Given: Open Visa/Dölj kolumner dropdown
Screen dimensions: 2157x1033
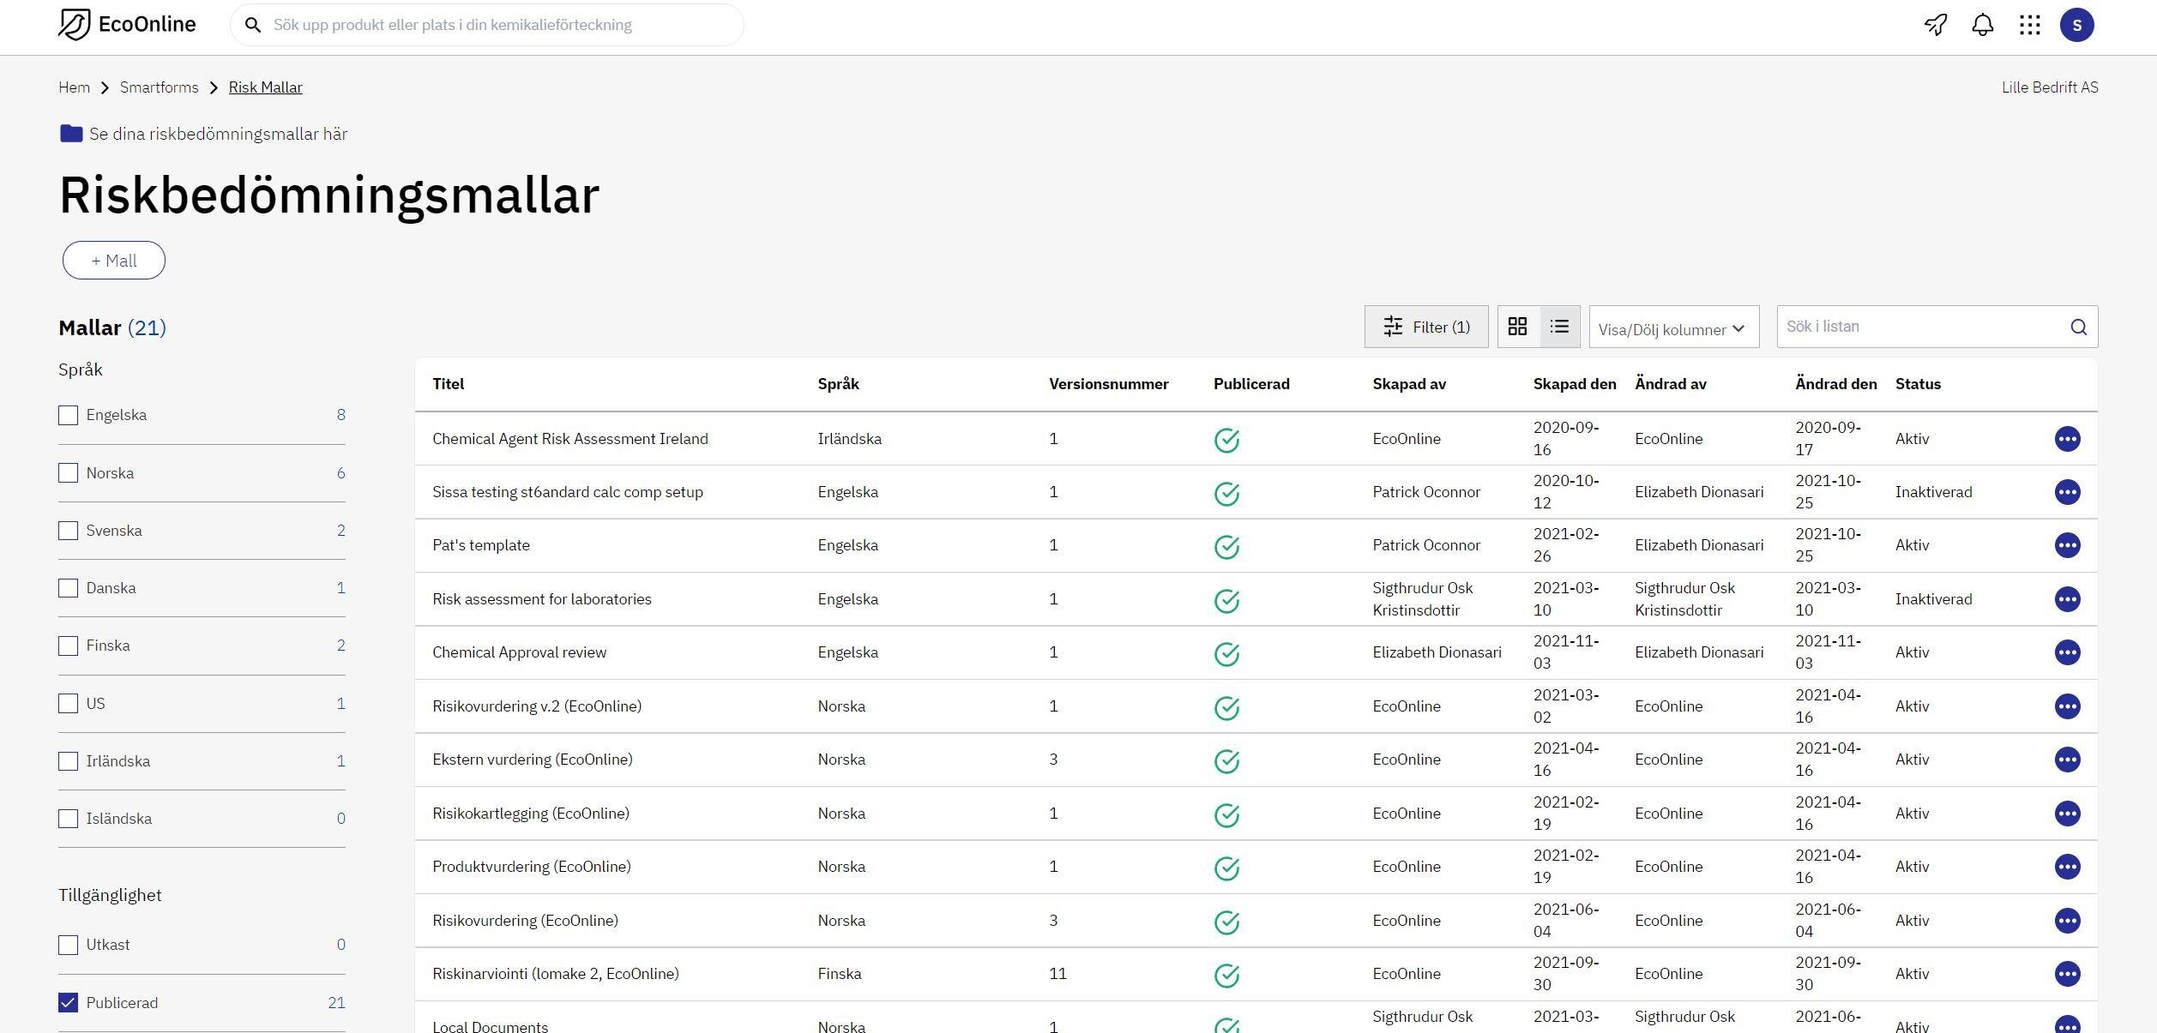Looking at the screenshot, I should (x=1673, y=327).
